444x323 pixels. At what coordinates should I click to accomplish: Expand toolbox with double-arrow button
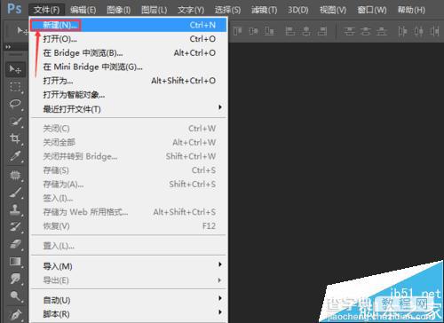click(x=8, y=47)
